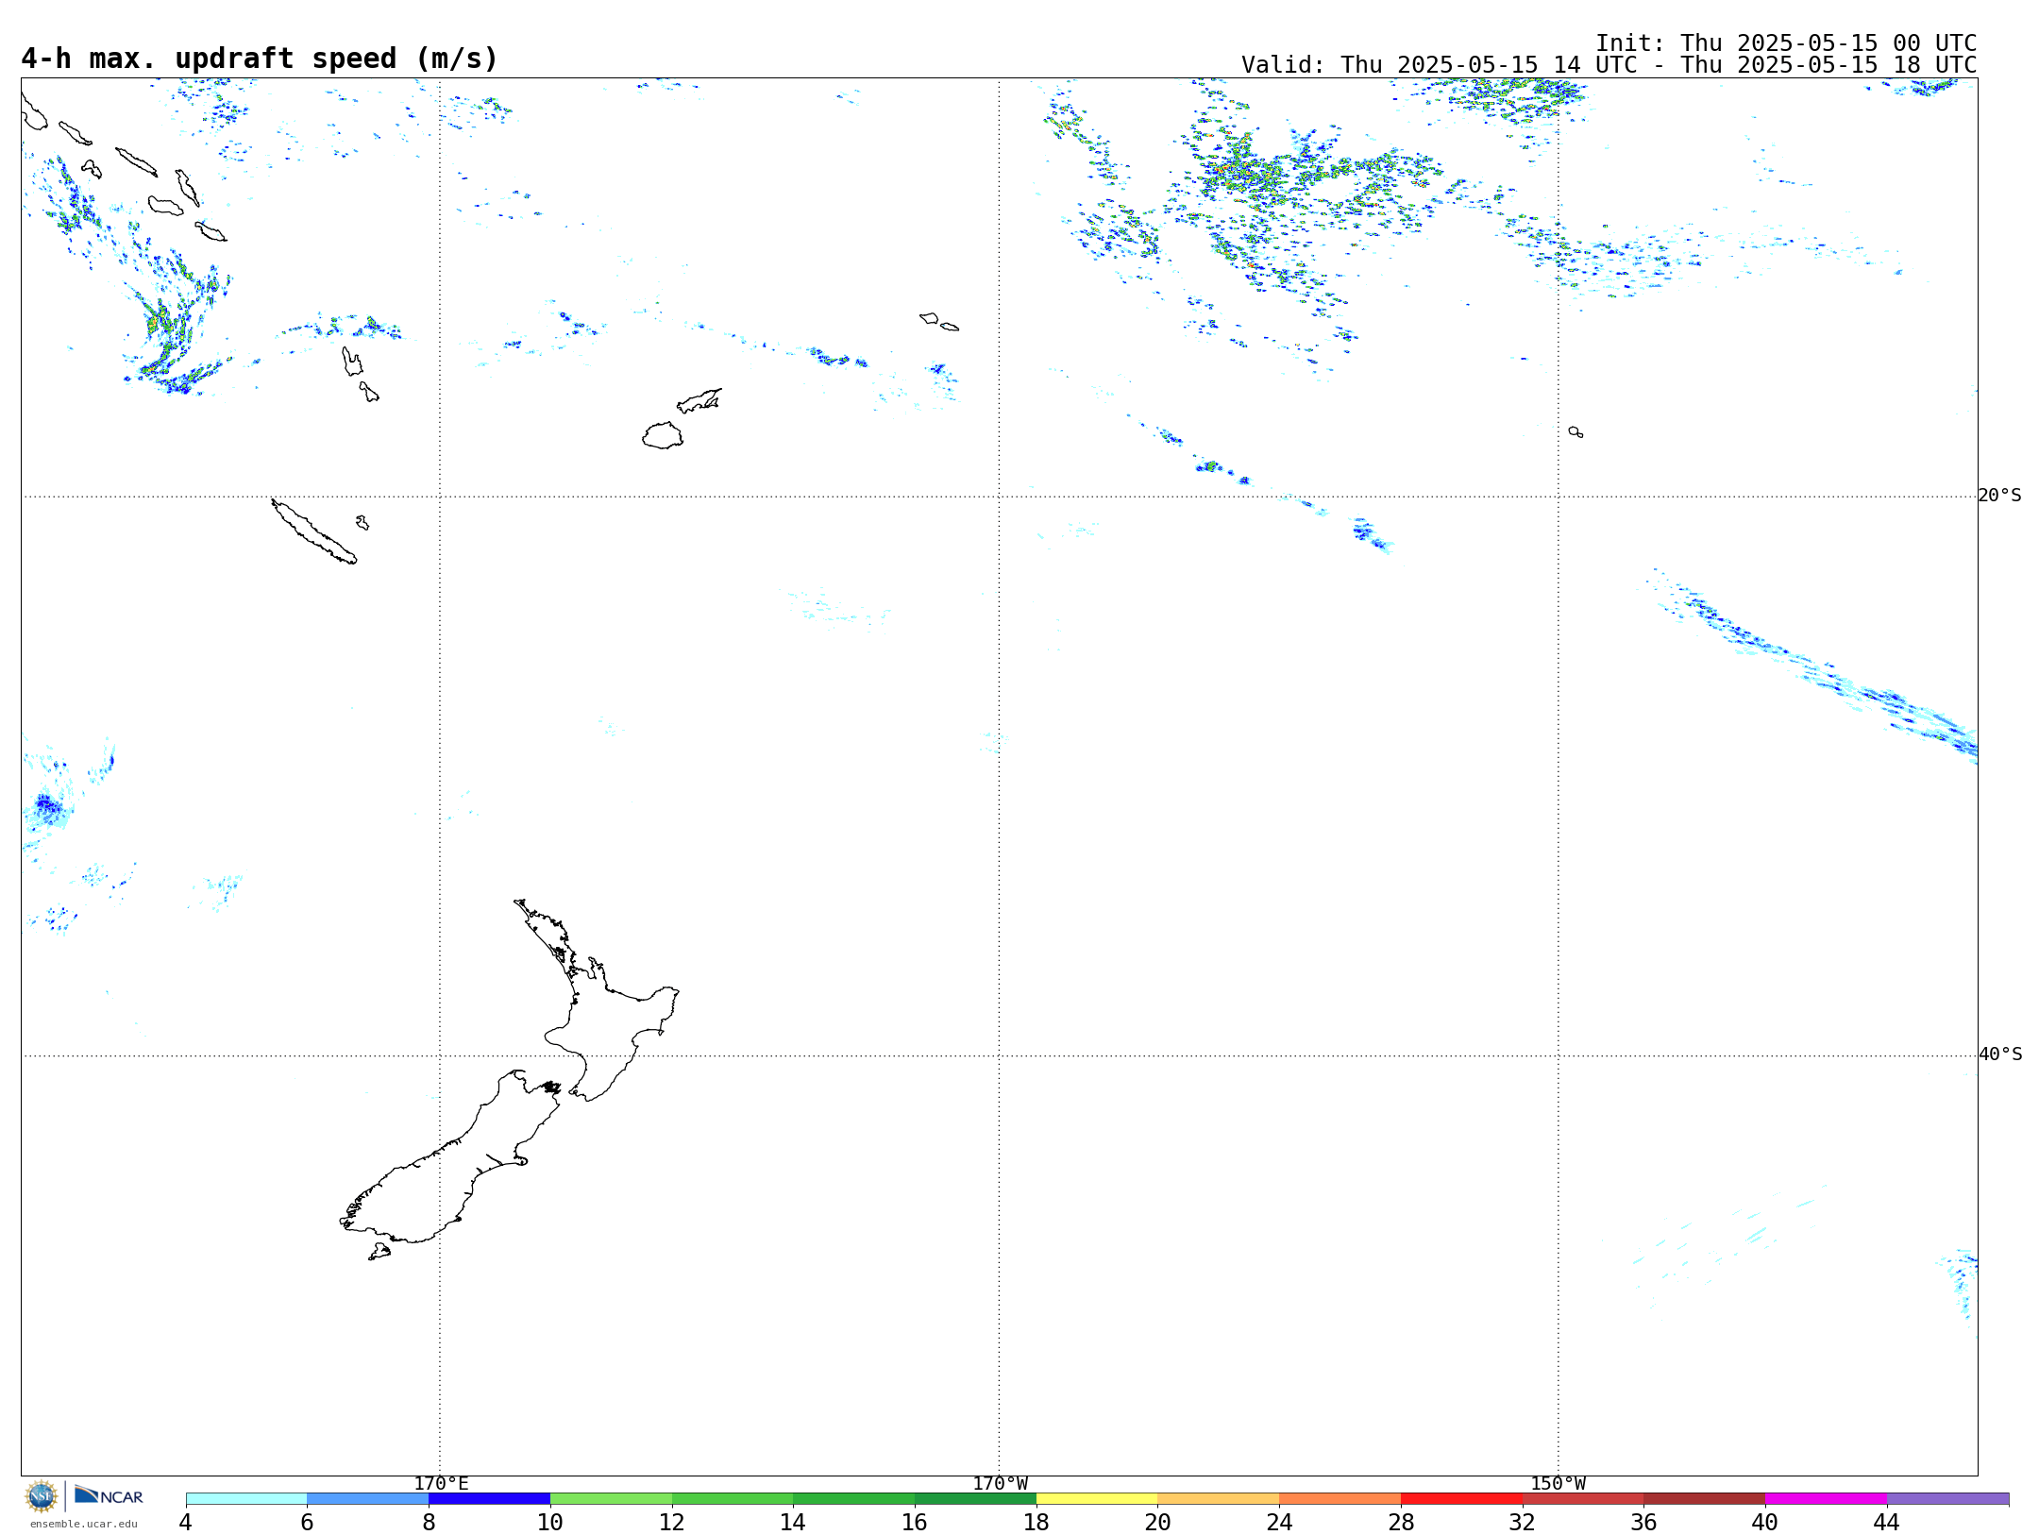Click the colorbar tick label 18
Screen dimensions: 2039x1535
click(x=1036, y=1522)
